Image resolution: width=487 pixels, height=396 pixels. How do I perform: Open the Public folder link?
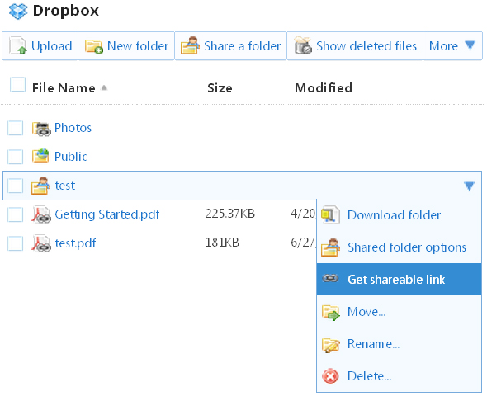(x=70, y=157)
